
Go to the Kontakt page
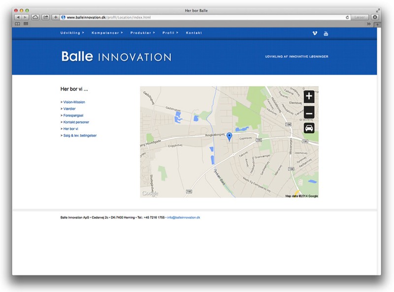[194, 33]
